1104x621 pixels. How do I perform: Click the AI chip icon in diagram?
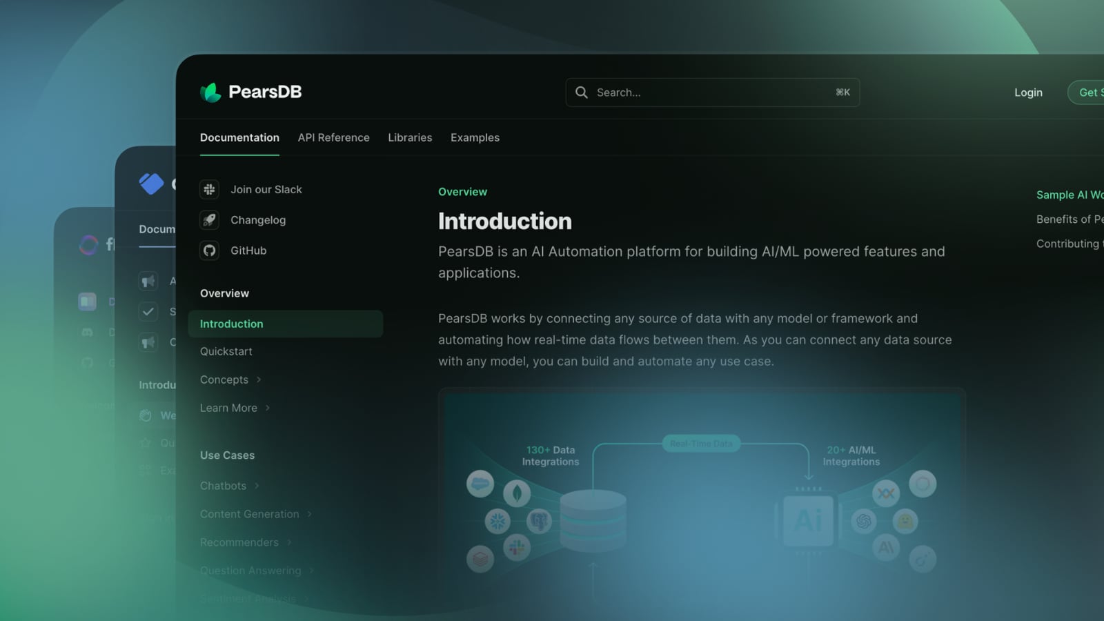(809, 520)
